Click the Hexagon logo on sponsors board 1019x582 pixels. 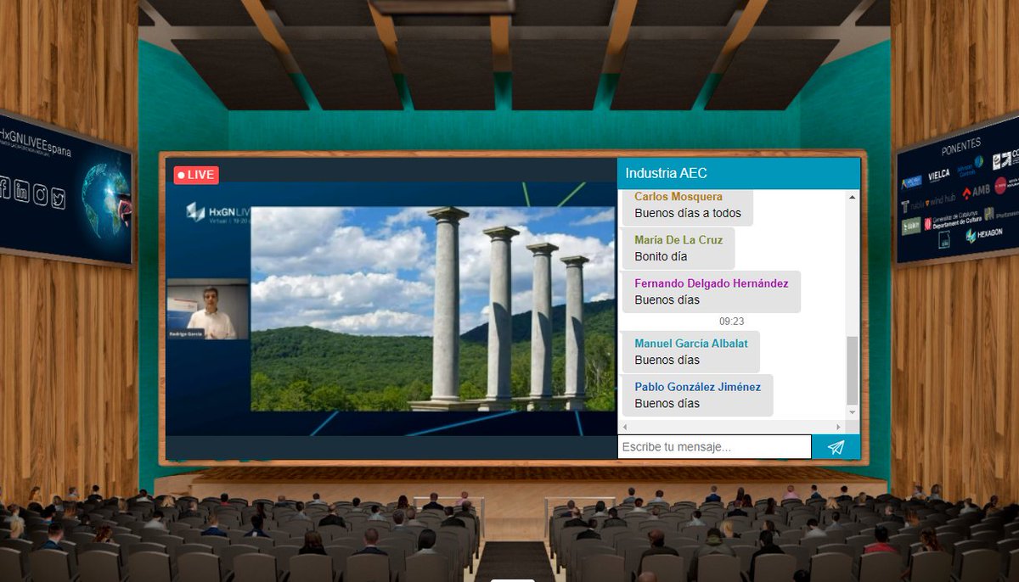[x=984, y=235]
